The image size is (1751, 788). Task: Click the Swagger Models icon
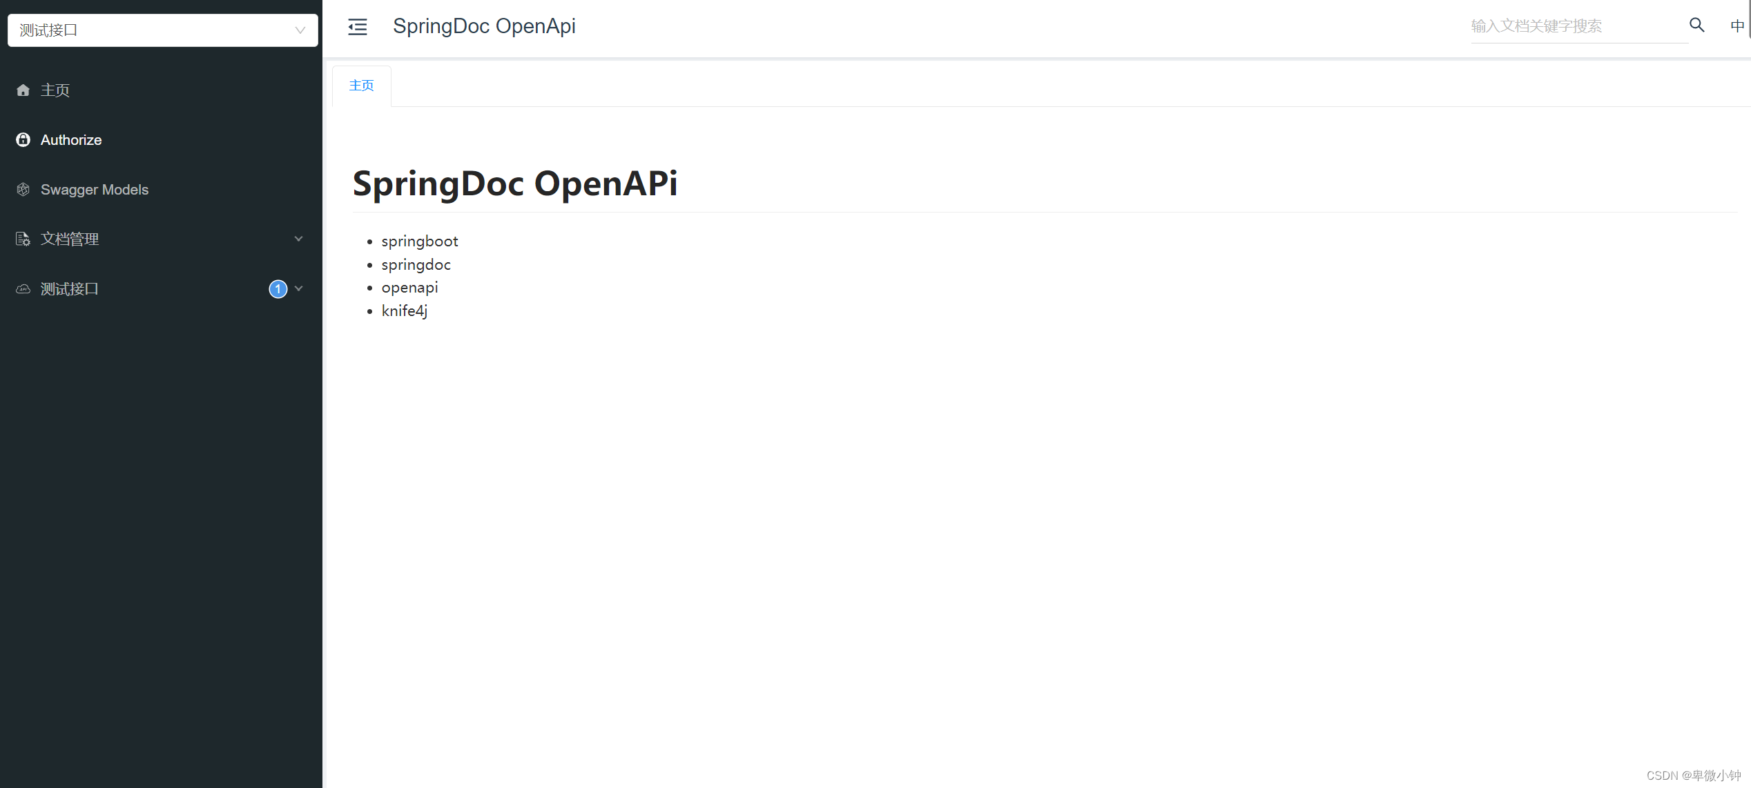[x=25, y=188]
